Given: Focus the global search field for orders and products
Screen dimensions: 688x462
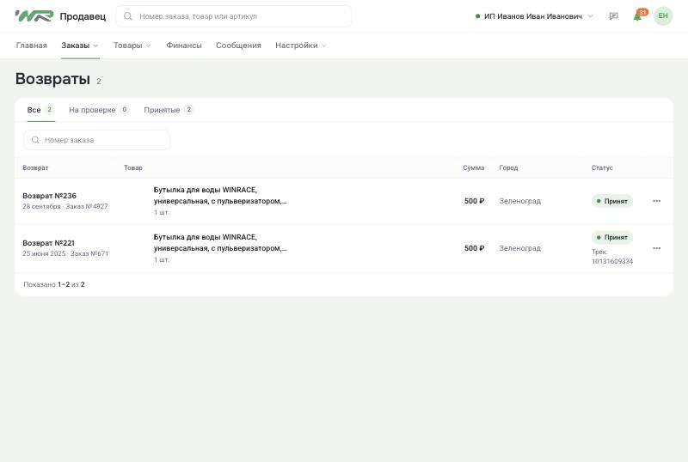Looking at the screenshot, I should point(233,16).
